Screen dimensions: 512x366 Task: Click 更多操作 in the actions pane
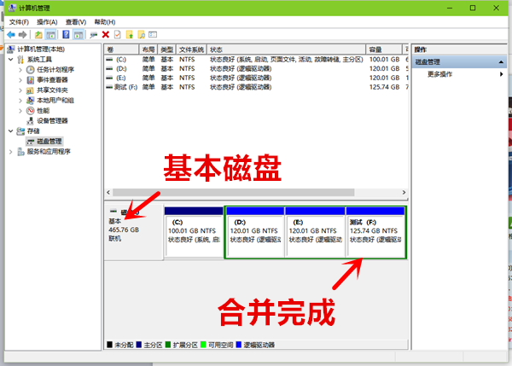(x=439, y=74)
